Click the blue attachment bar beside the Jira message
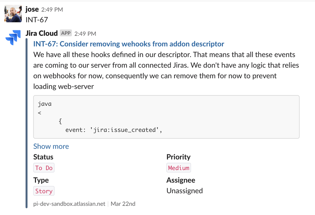The image size is (315, 215). pyautogui.click(x=26, y=123)
